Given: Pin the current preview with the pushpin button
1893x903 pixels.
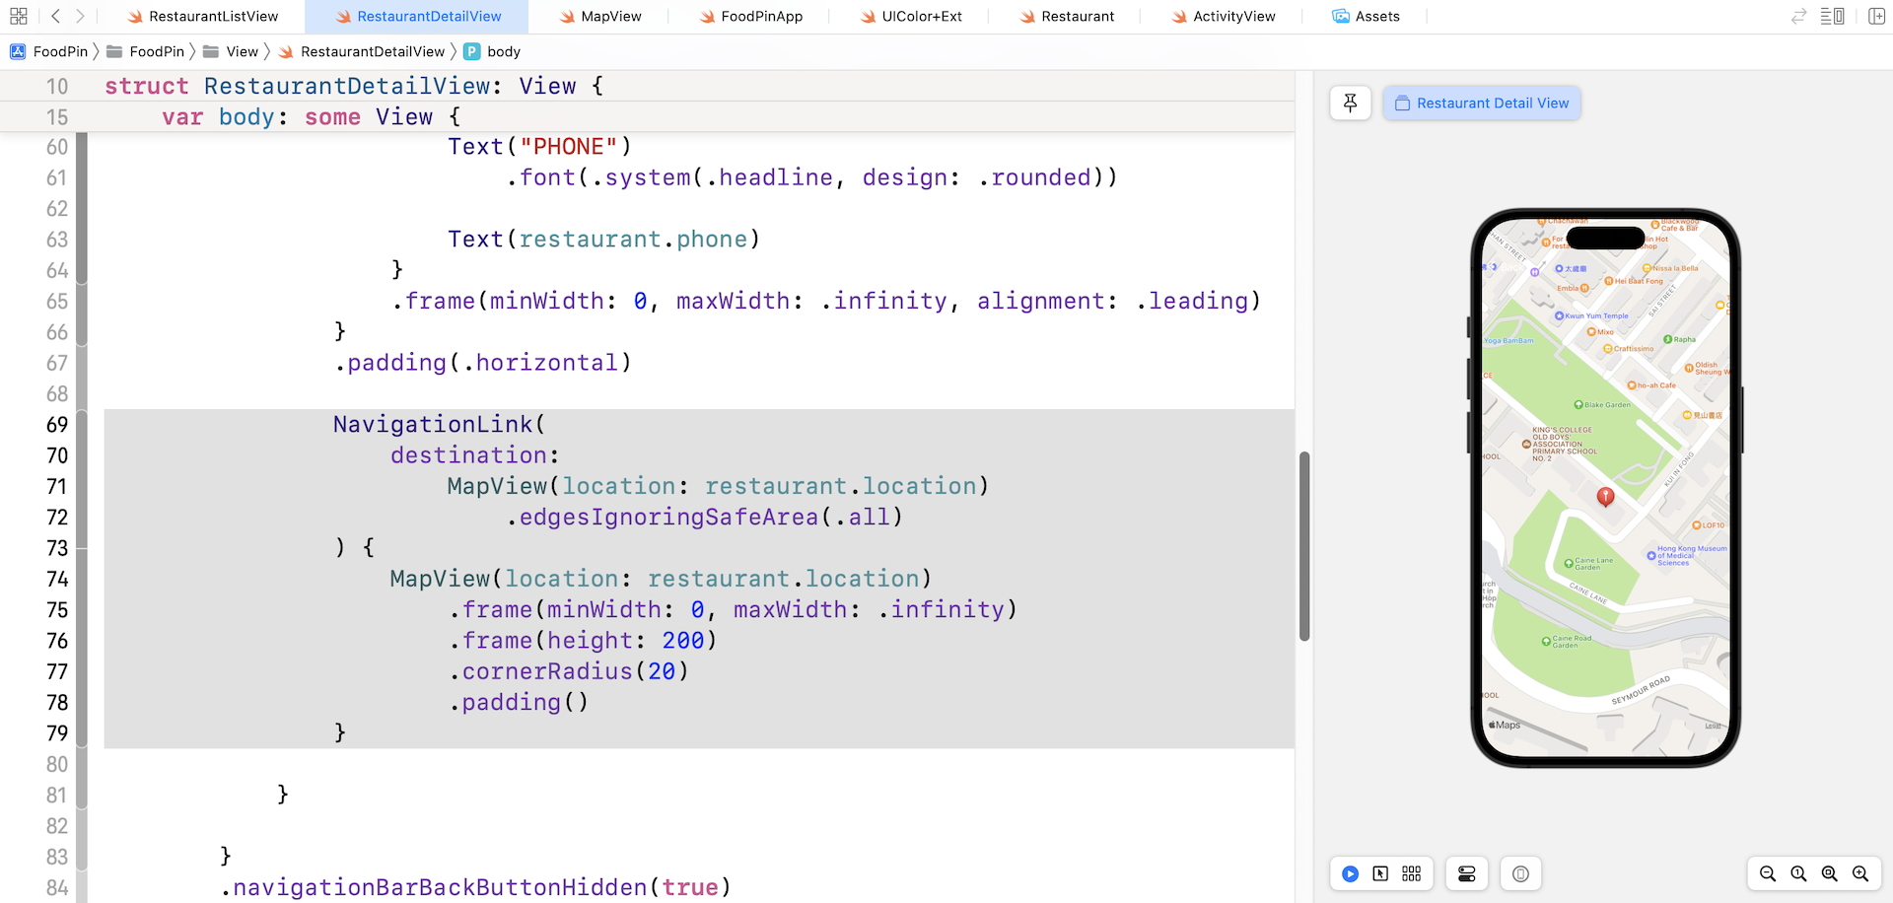Looking at the screenshot, I should [1350, 103].
